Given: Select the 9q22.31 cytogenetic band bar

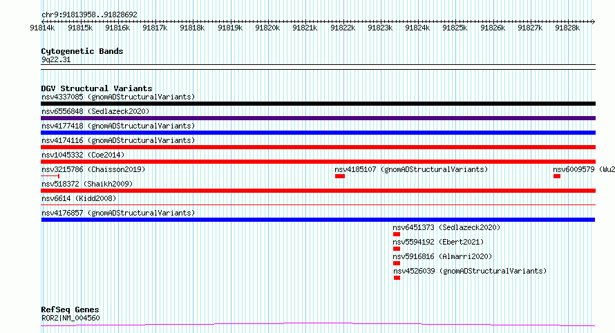Looking at the screenshot, I should (x=318, y=67).
